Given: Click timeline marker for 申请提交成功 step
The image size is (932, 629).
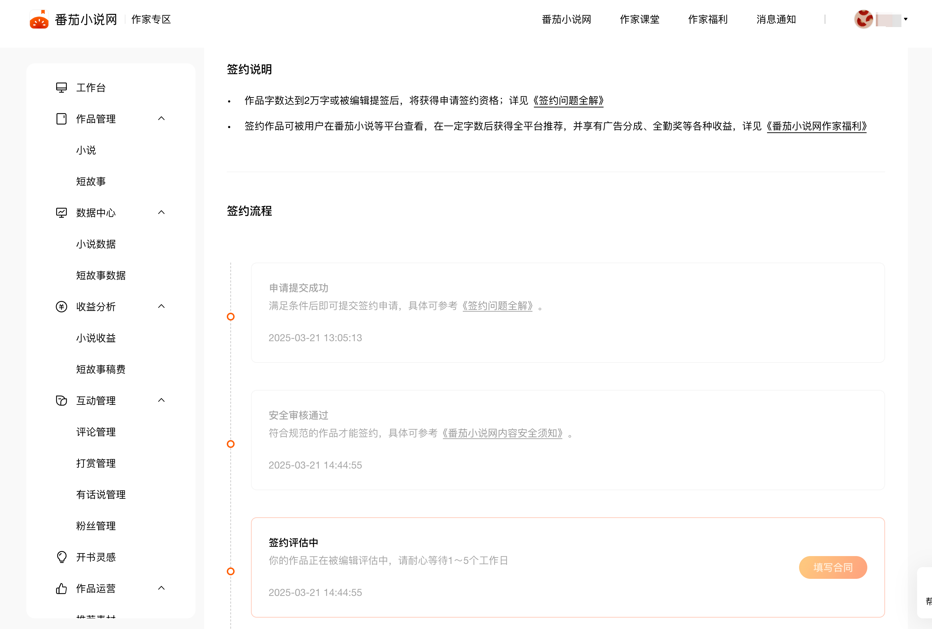Looking at the screenshot, I should pos(231,317).
